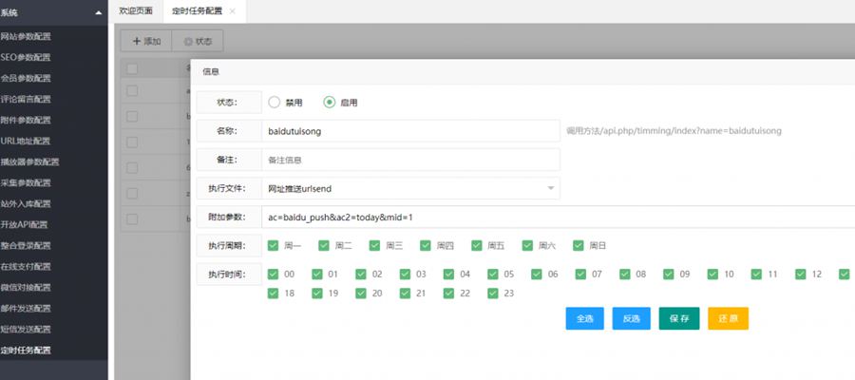Click the 全选 button
855x380 pixels.
point(585,318)
